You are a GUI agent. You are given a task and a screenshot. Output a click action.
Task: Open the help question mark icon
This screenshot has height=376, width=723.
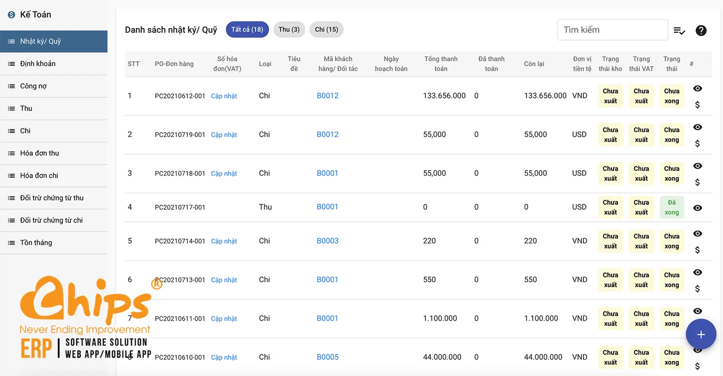pos(701,31)
